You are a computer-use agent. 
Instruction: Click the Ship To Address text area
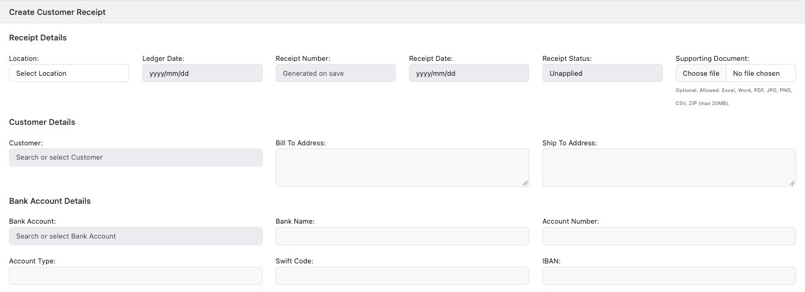click(x=669, y=168)
